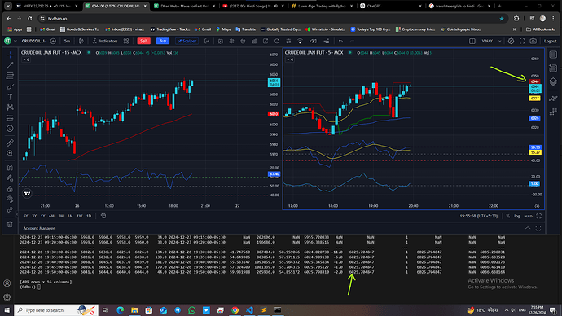Click the undo arrow in toolbar

point(340,42)
